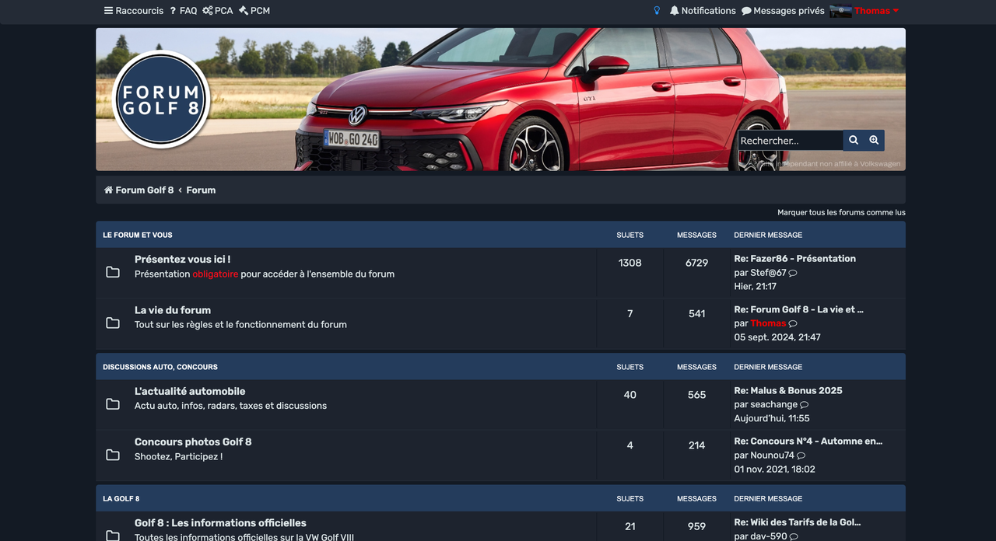Screen dimensions: 996x541
Task: Click the magnifier search button
Action: [854, 141]
